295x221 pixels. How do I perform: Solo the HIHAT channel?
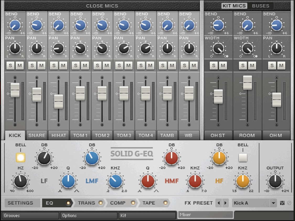click(54, 65)
